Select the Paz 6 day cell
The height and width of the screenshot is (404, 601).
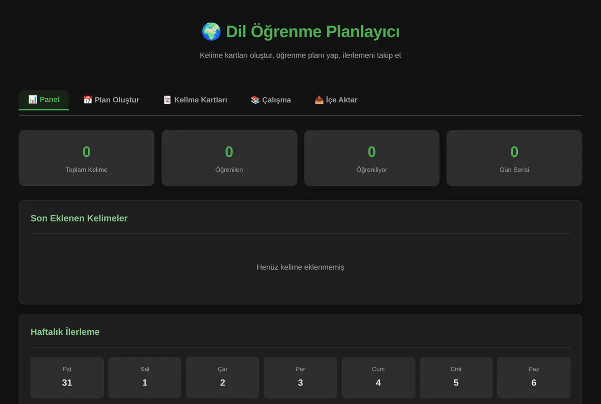[534, 377]
